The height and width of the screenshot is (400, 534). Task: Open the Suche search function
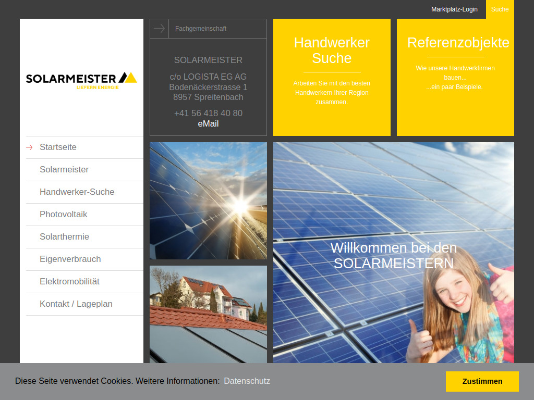click(500, 9)
